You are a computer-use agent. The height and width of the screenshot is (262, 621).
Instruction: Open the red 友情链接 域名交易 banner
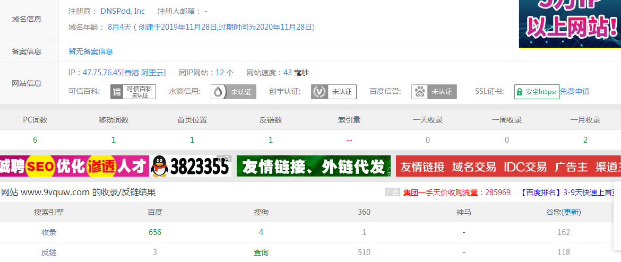(x=508, y=166)
